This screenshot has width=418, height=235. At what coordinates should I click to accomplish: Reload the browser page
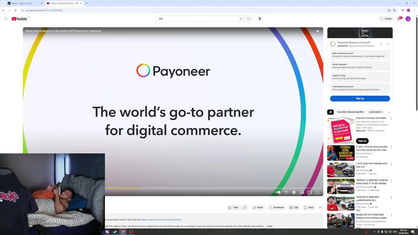[x=15, y=10]
